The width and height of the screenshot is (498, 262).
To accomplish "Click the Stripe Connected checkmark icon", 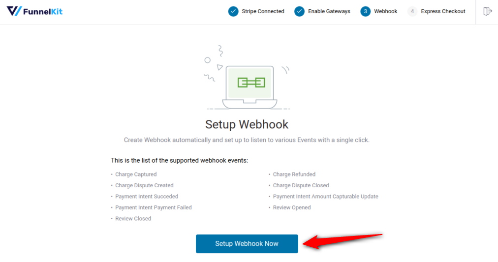I will [x=233, y=11].
